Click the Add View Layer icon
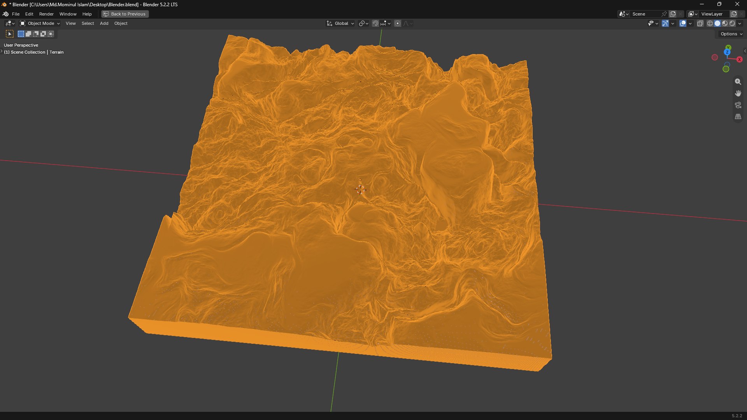Viewport: 747px width, 420px height. pyautogui.click(x=734, y=14)
